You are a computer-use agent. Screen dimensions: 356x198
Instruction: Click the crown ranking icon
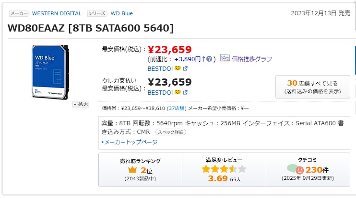pyautogui.click(x=133, y=170)
